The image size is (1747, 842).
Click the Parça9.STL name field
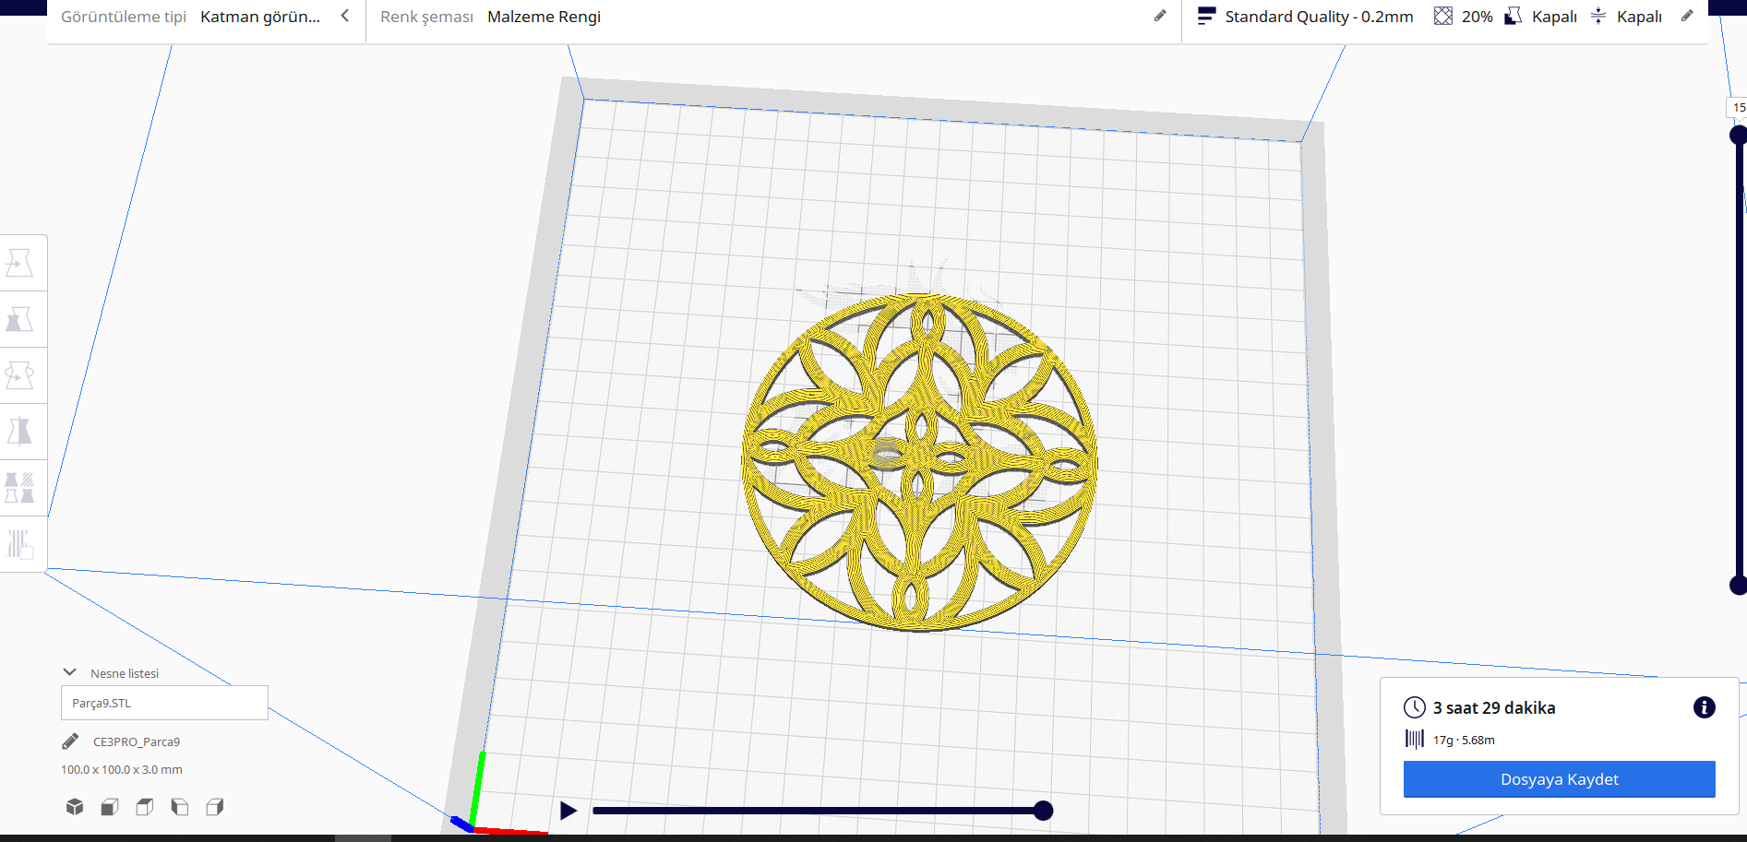point(163,702)
